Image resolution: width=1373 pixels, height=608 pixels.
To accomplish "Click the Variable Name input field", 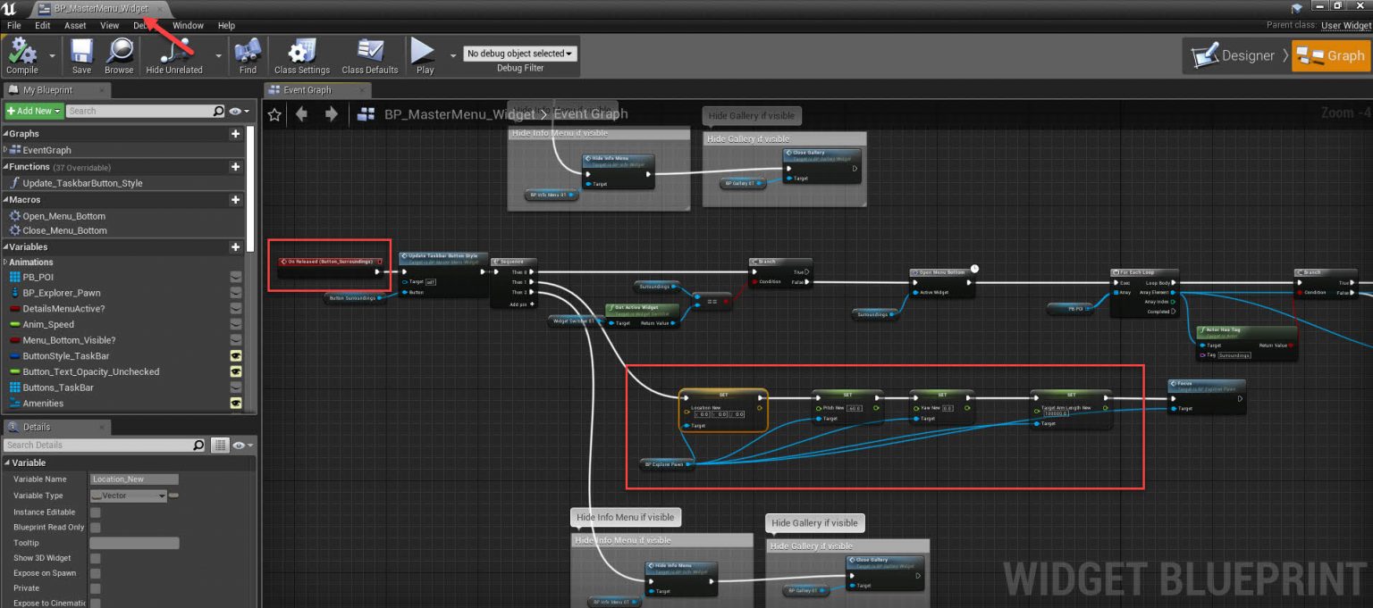I will click(134, 479).
